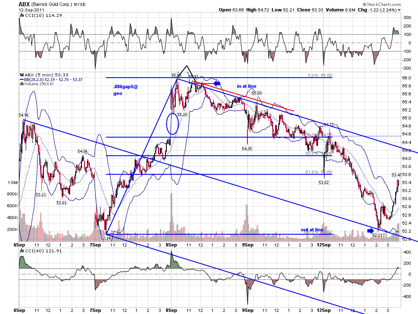Click the 56.0 price axis label

pos(407,78)
